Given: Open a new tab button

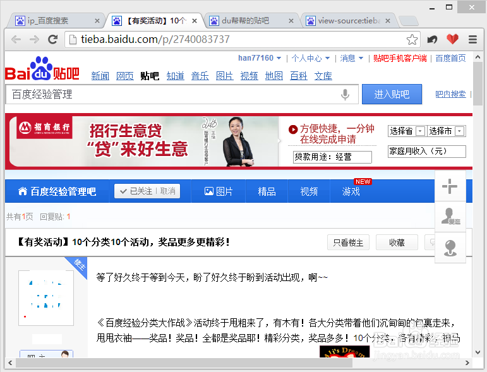Looking at the screenshot, I should click(x=409, y=21).
